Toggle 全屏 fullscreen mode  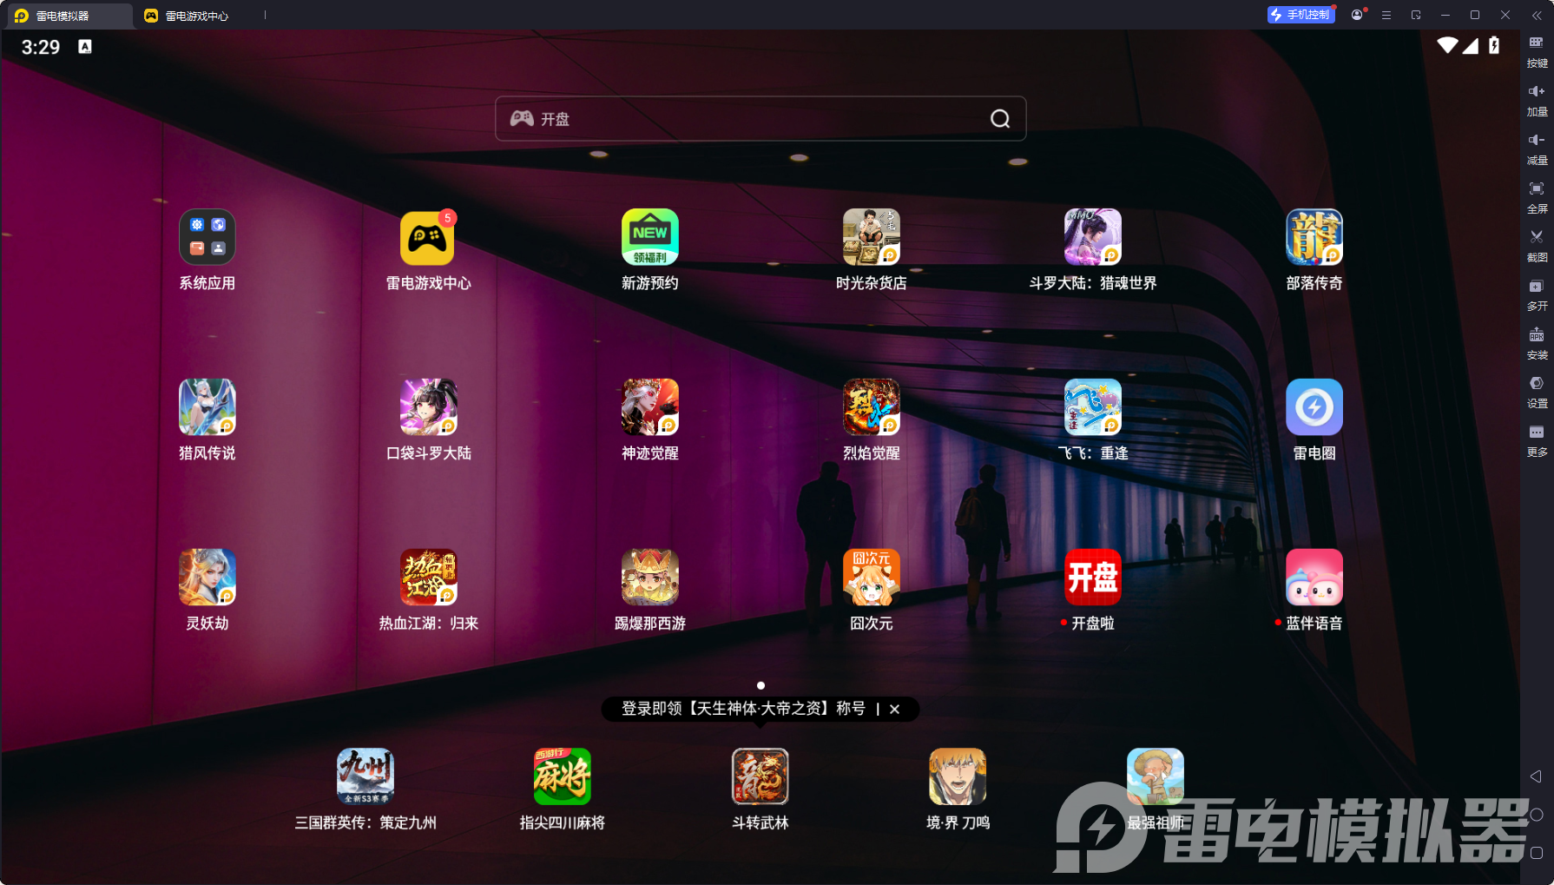point(1537,198)
